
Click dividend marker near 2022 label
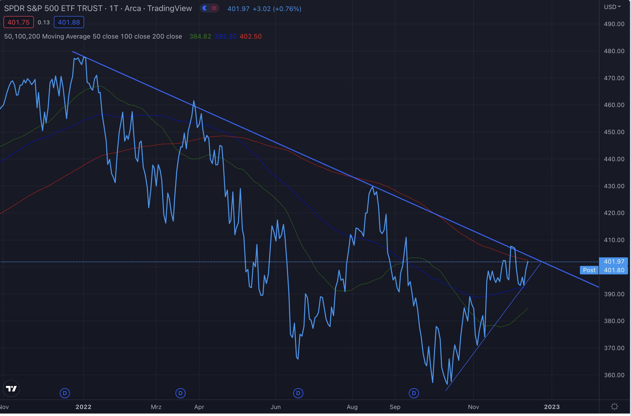(65, 393)
